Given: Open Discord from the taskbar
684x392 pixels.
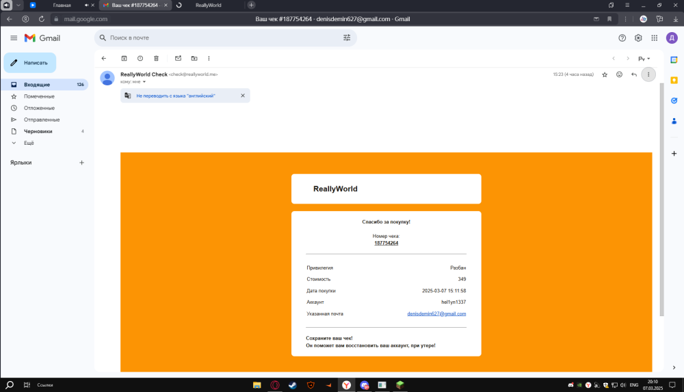Looking at the screenshot, I should [365, 385].
